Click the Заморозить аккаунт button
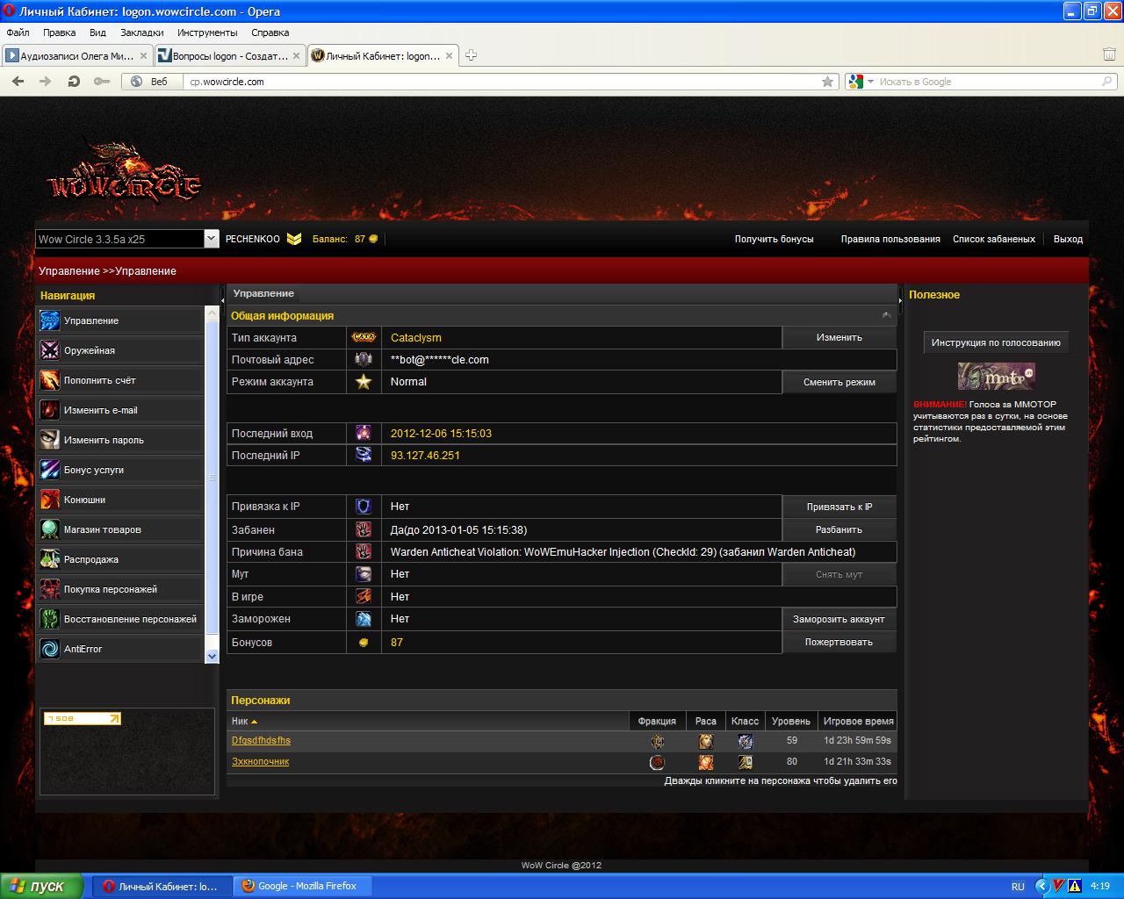 click(x=839, y=619)
